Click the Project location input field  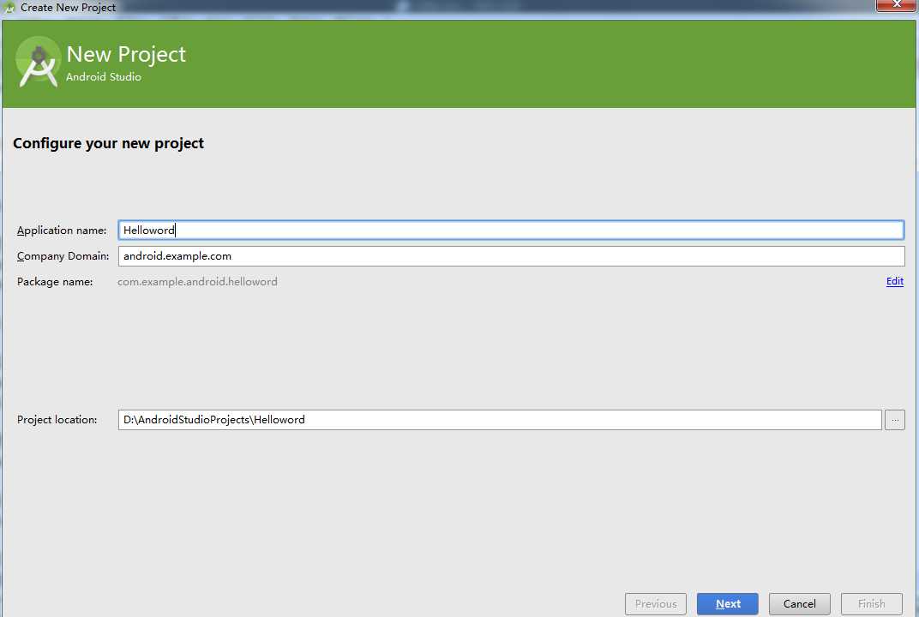coord(499,420)
